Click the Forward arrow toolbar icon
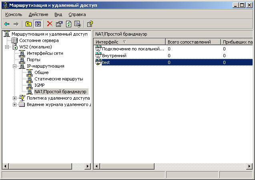The height and width of the screenshot is (180, 255). tap(16, 24)
